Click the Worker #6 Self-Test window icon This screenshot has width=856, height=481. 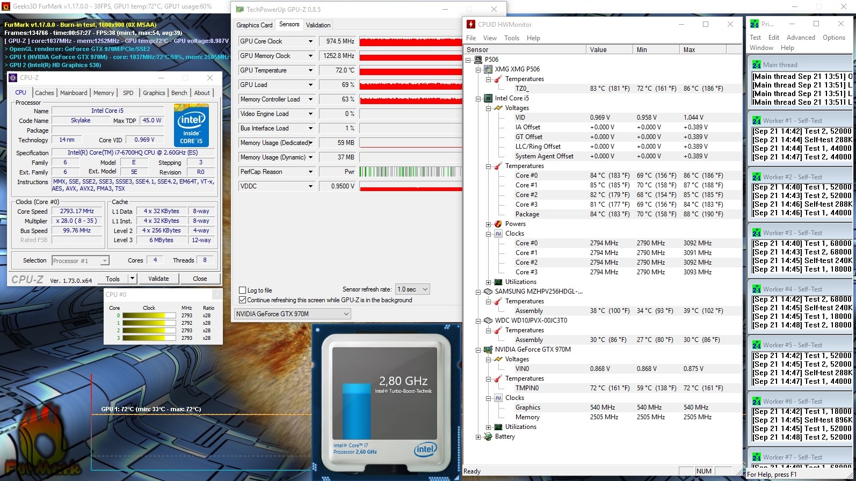(x=756, y=401)
